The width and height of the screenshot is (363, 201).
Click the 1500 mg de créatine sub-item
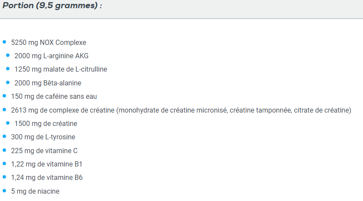pos(46,123)
